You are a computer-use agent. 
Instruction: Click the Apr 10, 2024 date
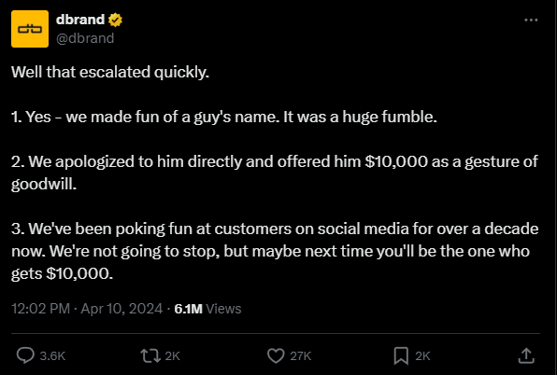tap(121, 309)
